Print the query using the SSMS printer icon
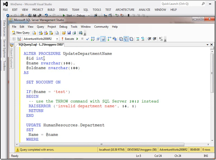This screenshot has width=216, height=160. pos(74,33)
